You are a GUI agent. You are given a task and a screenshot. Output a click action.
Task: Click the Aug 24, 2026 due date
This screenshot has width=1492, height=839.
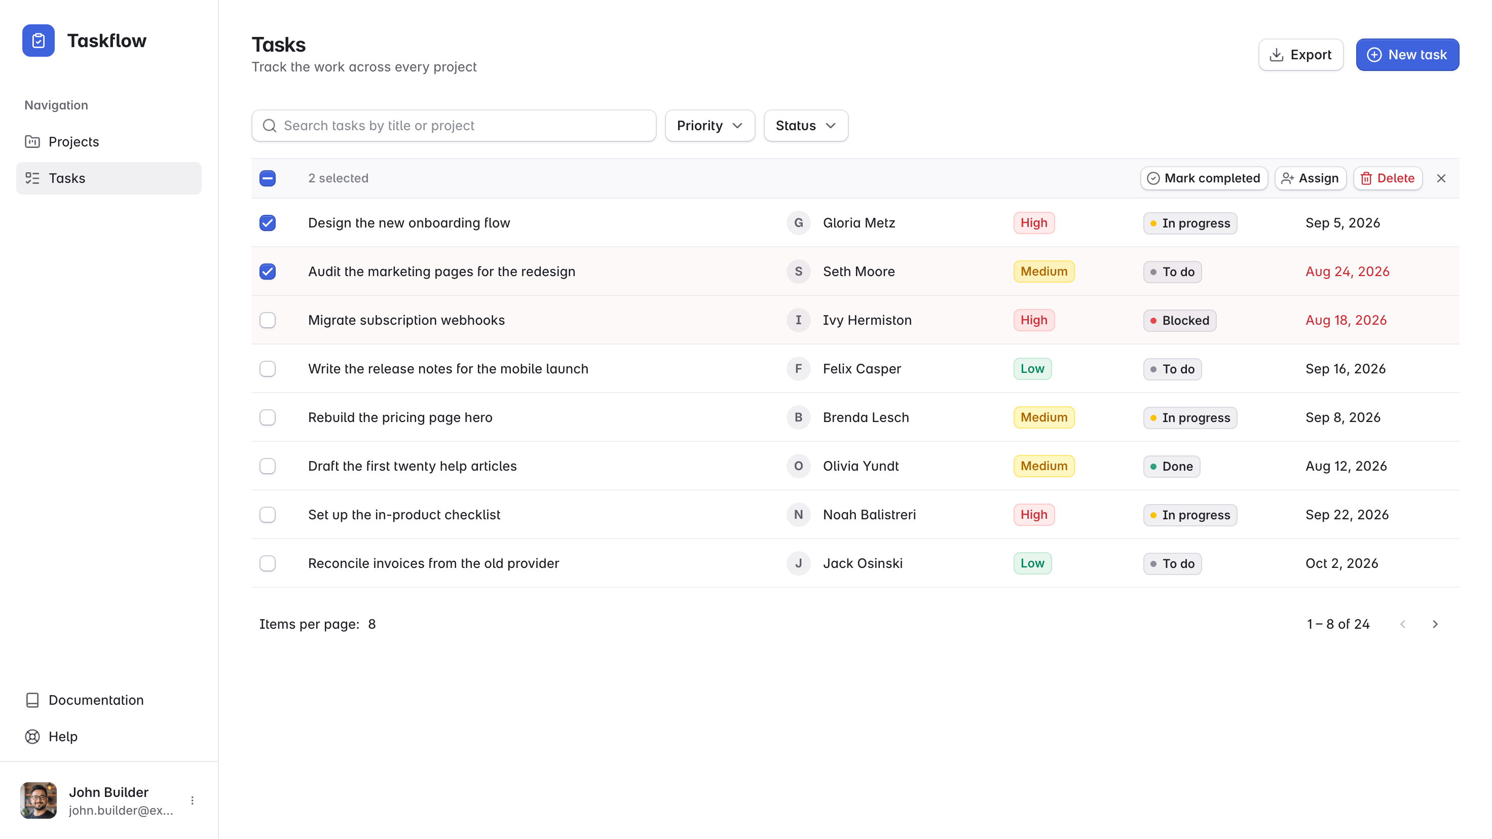click(x=1347, y=272)
